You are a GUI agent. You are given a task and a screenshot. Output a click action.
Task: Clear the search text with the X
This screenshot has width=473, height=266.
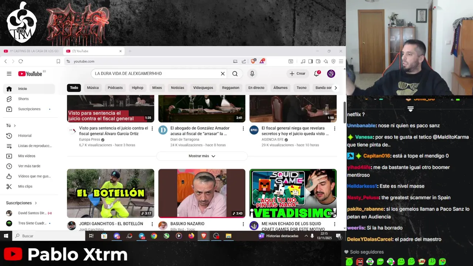(223, 74)
